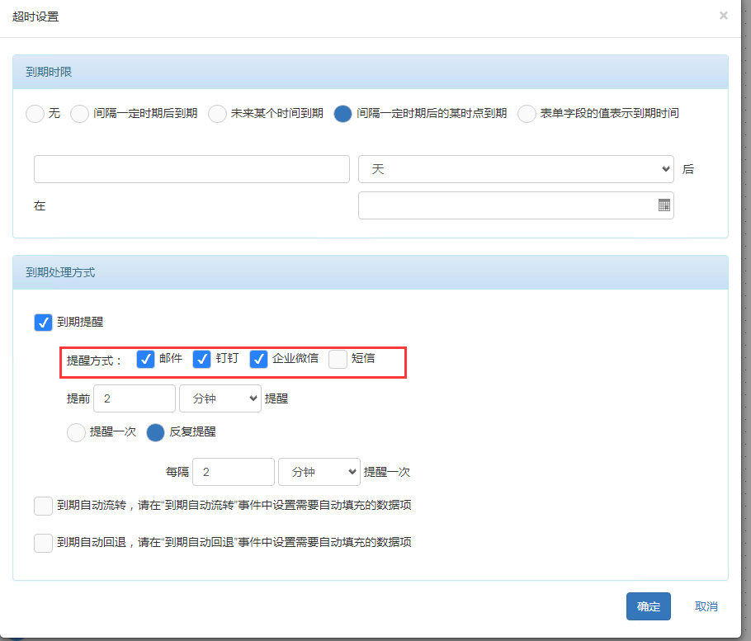Select 间隔一定时期后到期 radio option
Image resolution: width=751 pixels, height=641 pixels.
[79, 114]
